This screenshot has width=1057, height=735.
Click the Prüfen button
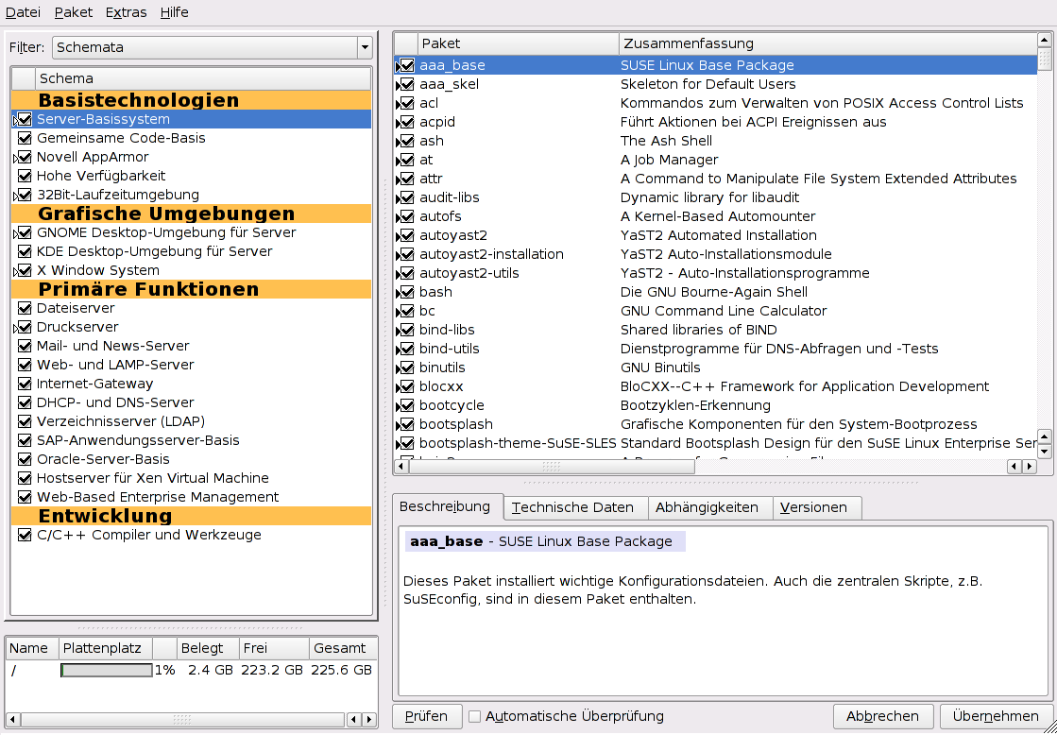426,716
